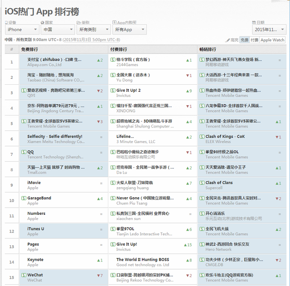This screenshot has width=290, height=286.
Task: Select the 天天爱消除-遇见小王子 entry
Action: pyautogui.click(x=226, y=167)
